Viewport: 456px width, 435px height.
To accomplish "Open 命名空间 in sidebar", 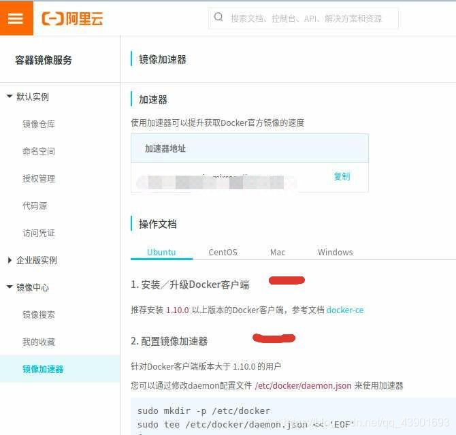I will [39, 151].
